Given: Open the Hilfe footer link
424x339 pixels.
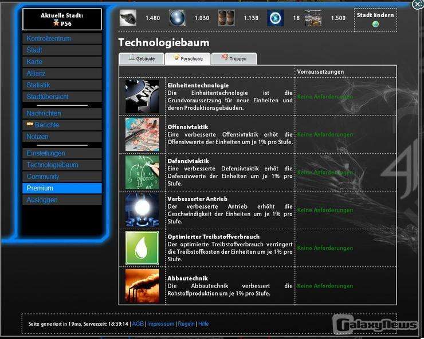Looking at the screenshot, I should click(x=203, y=324).
